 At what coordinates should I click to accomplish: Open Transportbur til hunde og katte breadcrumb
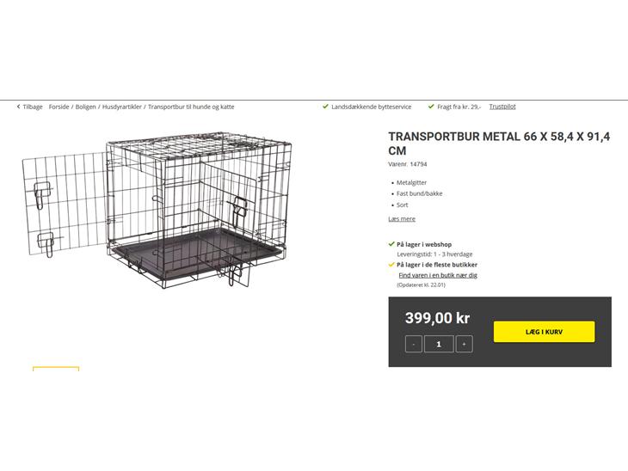click(x=191, y=107)
